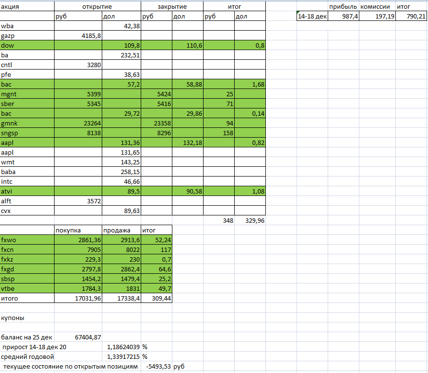Select the aapl open value 131,36
Screen dimensions: 428x373
tap(121, 142)
